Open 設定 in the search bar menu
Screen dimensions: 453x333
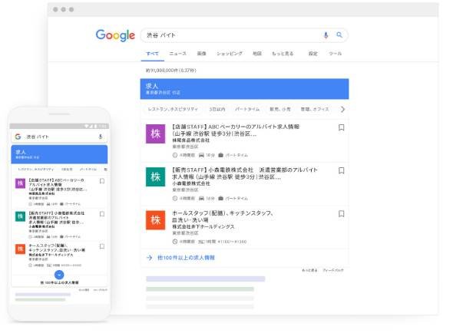coord(313,54)
